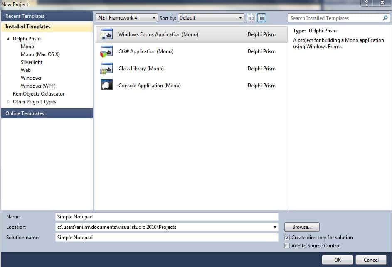The height and width of the screenshot is (267, 392).
Task: Click the Browse button
Action: click(x=302, y=227)
